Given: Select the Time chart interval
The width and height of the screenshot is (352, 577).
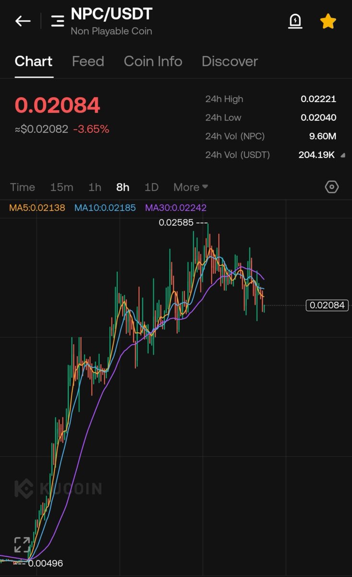Looking at the screenshot, I should [23, 187].
